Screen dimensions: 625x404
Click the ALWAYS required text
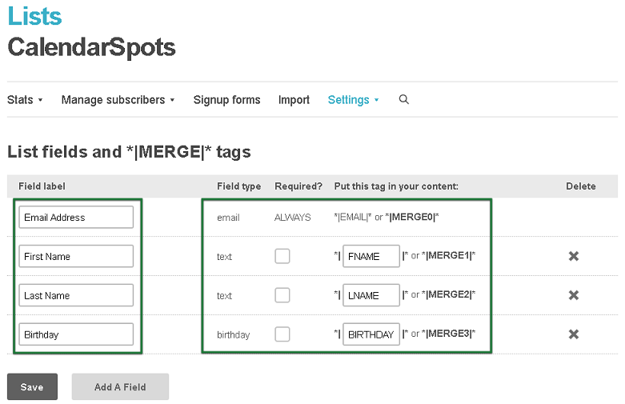pos(293,218)
